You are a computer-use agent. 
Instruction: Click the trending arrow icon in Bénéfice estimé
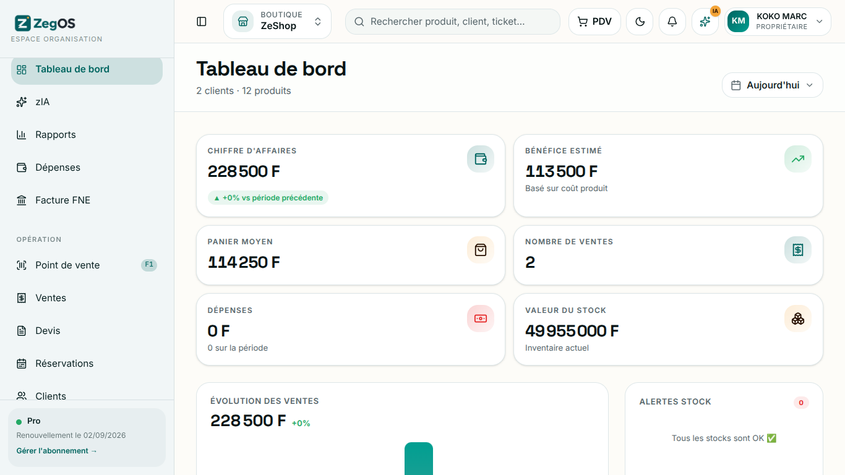(798, 159)
